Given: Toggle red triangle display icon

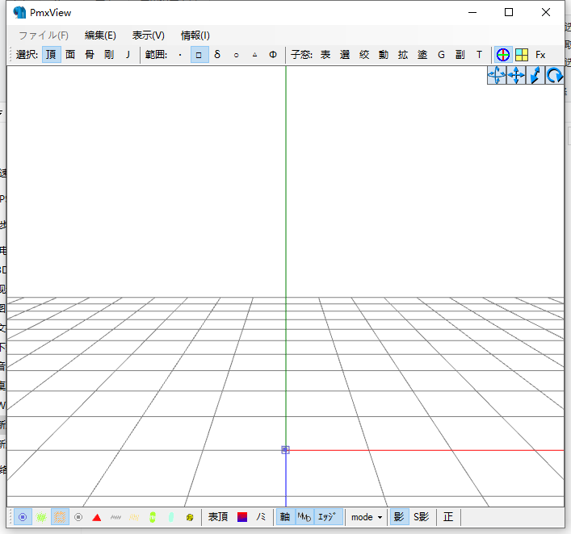Looking at the screenshot, I should (x=96, y=517).
